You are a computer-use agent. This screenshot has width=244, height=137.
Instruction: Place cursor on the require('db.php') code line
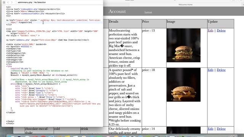[x=21, y=68]
